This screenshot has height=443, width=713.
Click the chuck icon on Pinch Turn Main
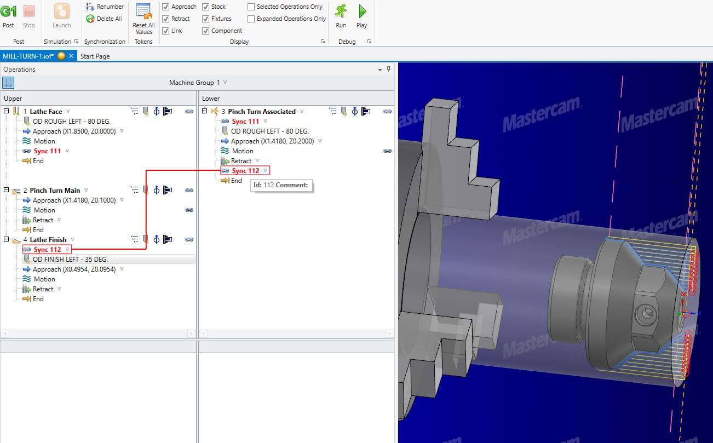(x=167, y=190)
